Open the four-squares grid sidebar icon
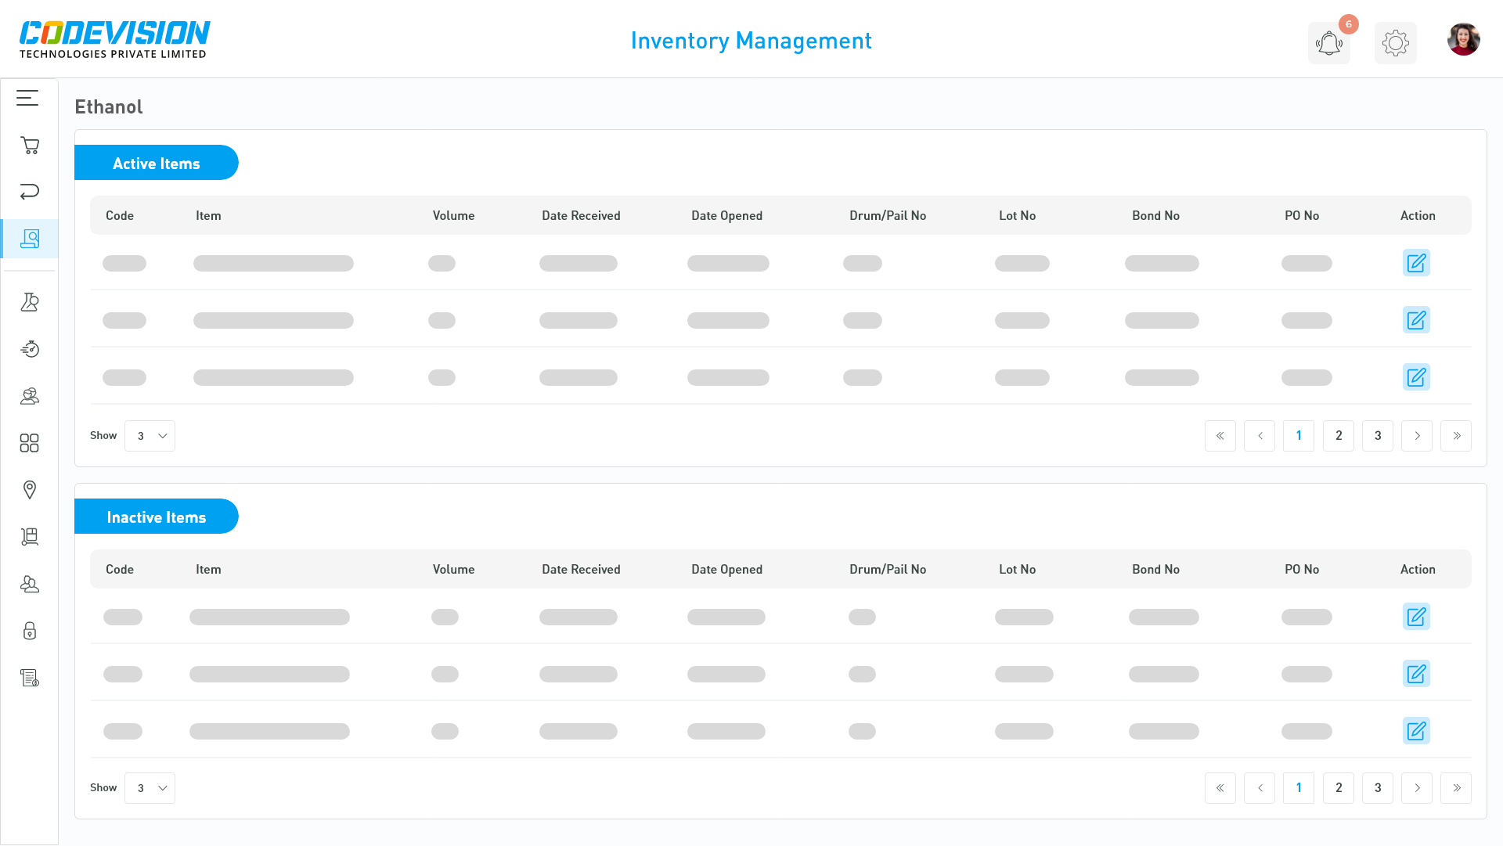Screen dimensions: 1503x846 [30, 443]
